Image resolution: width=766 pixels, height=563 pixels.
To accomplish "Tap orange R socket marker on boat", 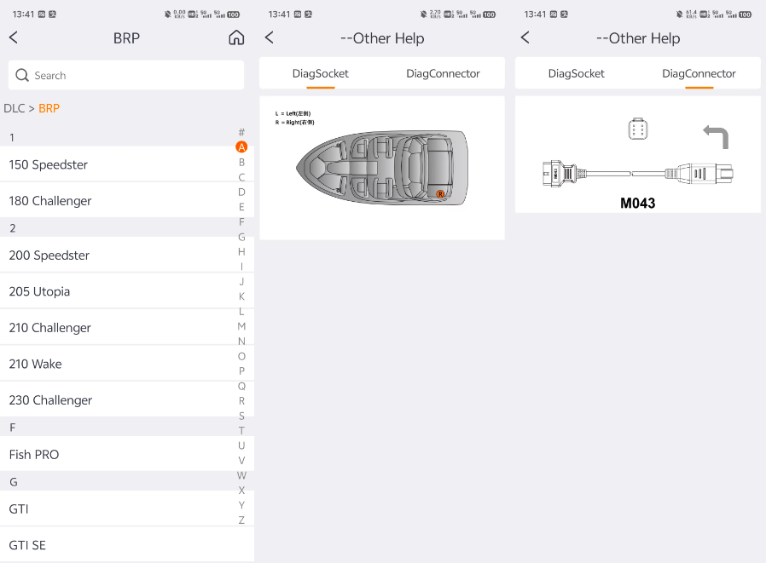I will click(440, 194).
